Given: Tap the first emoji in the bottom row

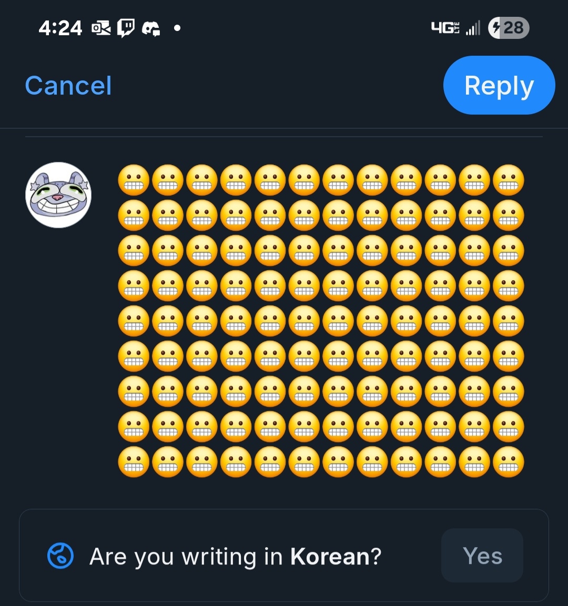Looking at the screenshot, I should click(134, 462).
